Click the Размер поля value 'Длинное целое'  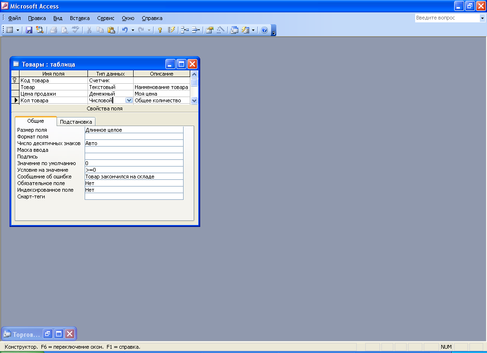point(134,130)
